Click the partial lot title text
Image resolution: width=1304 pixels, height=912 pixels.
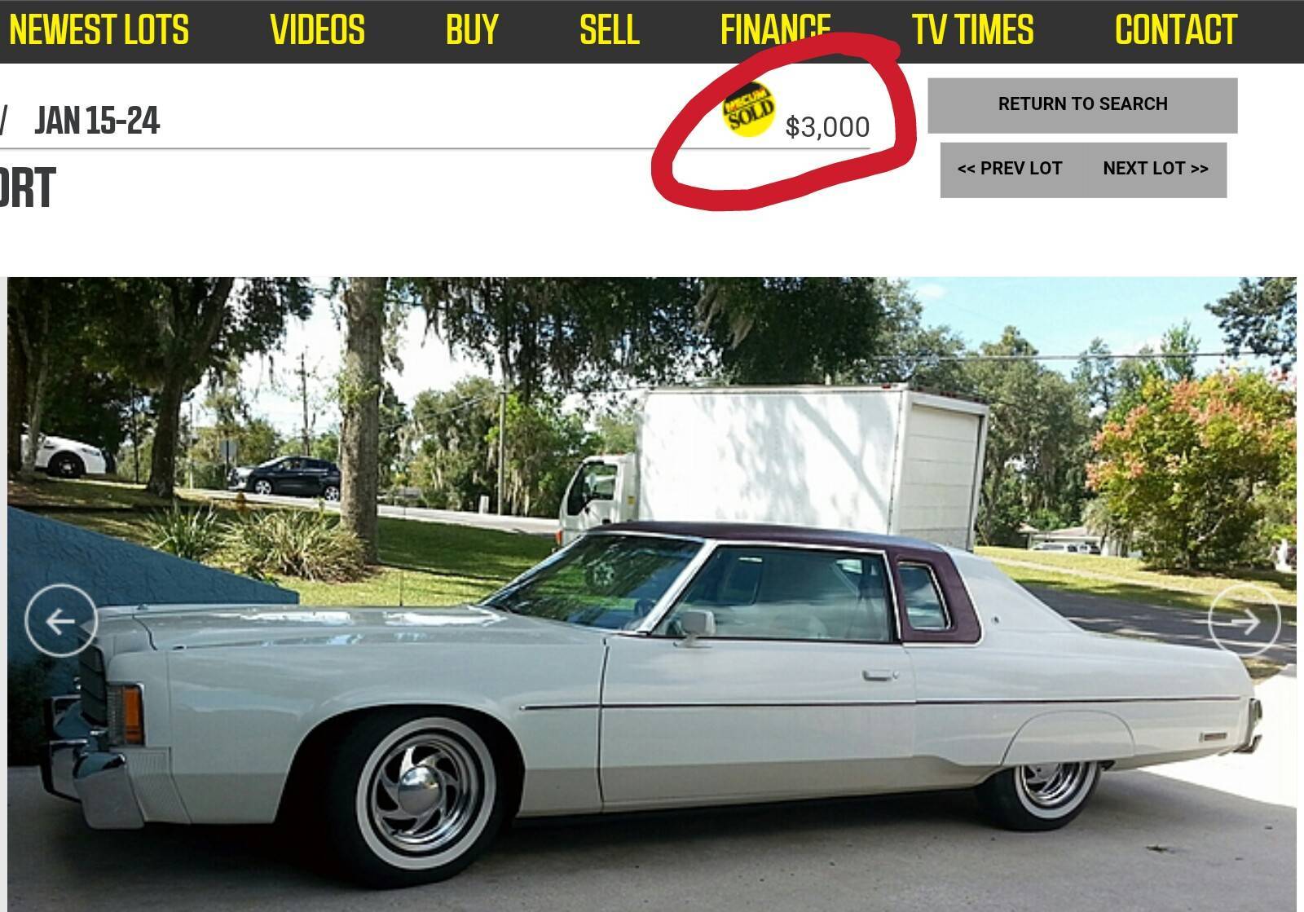pos(27,188)
